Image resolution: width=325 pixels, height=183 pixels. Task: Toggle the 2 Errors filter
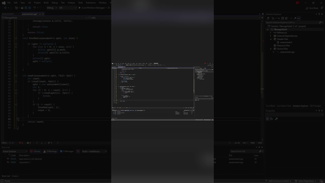pyautogui.click(x=35, y=151)
